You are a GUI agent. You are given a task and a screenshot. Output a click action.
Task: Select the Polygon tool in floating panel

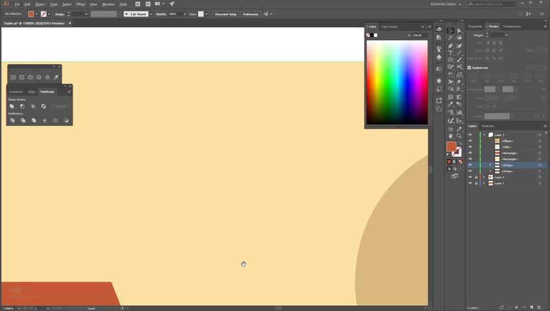[x=39, y=77]
